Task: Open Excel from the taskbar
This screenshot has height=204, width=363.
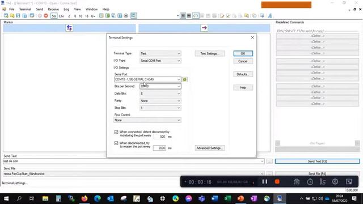Action: coord(227,198)
